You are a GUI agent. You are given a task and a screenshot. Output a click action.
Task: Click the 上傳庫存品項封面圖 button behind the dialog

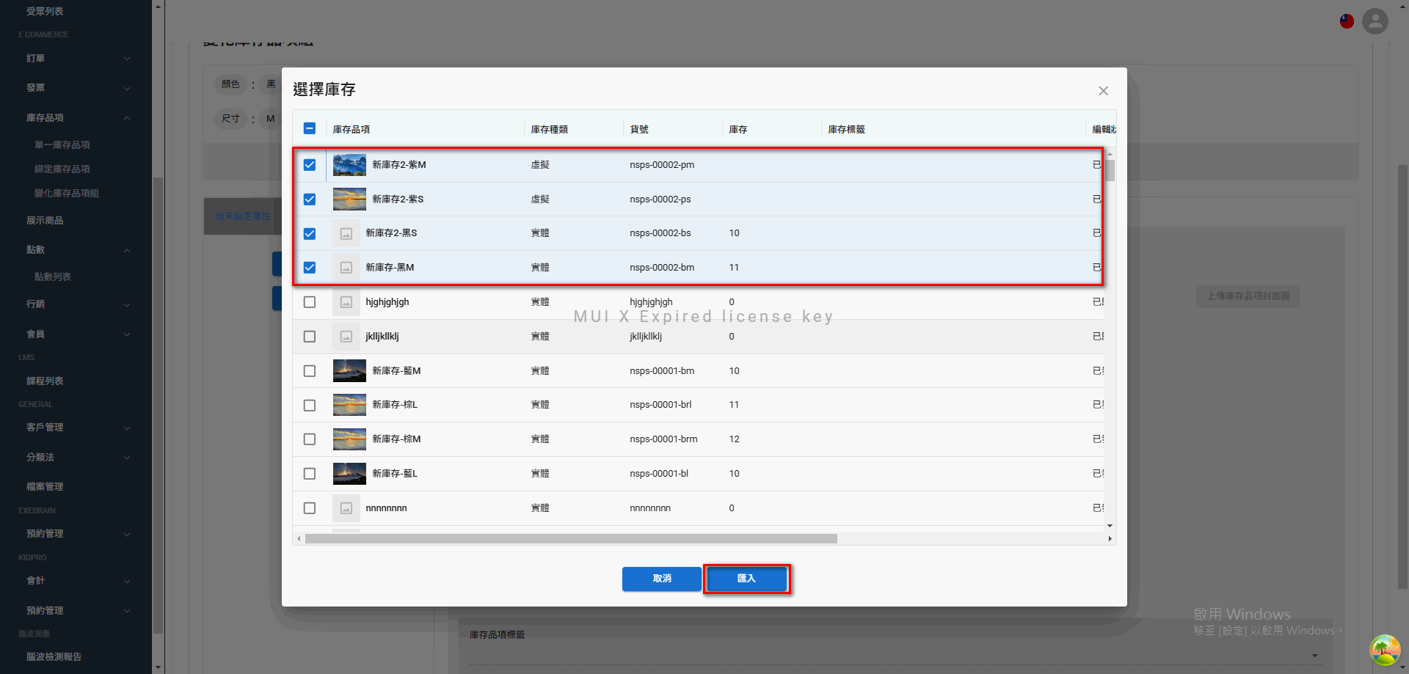click(1248, 296)
